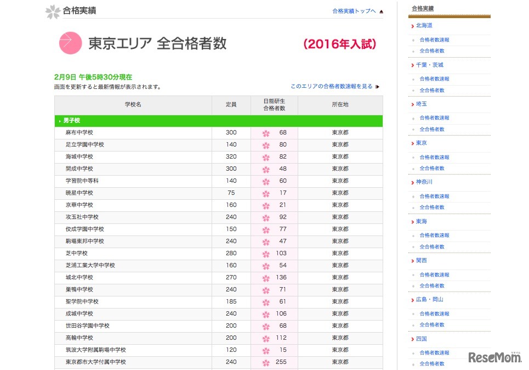
Task: Click the 開成中学校 school name
Action: [x=79, y=169]
